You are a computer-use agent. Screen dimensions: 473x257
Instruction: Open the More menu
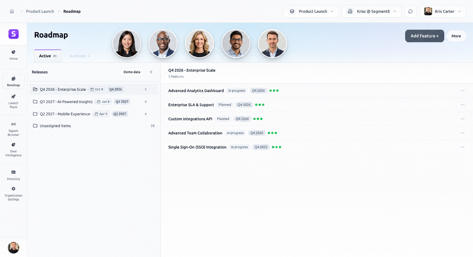pyautogui.click(x=456, y=36)
